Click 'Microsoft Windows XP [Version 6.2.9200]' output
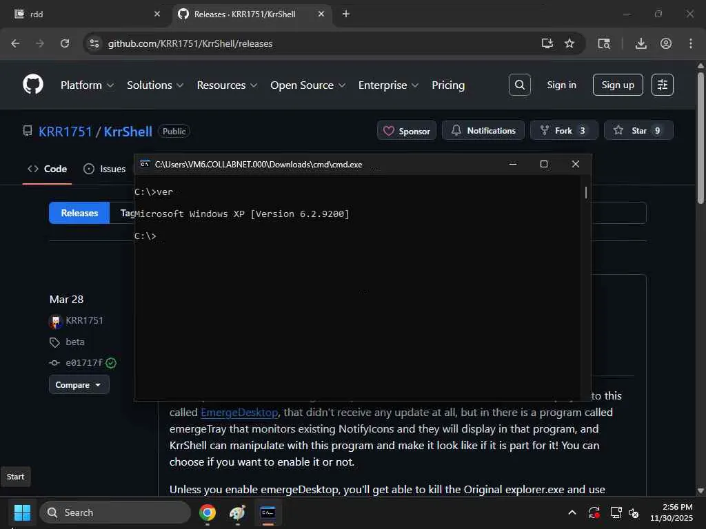Screen dimensions: 706x529 [x=242, y=214]
